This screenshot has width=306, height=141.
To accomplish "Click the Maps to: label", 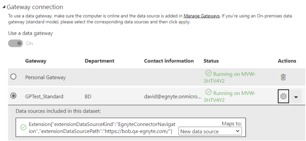I will point(232,124).
